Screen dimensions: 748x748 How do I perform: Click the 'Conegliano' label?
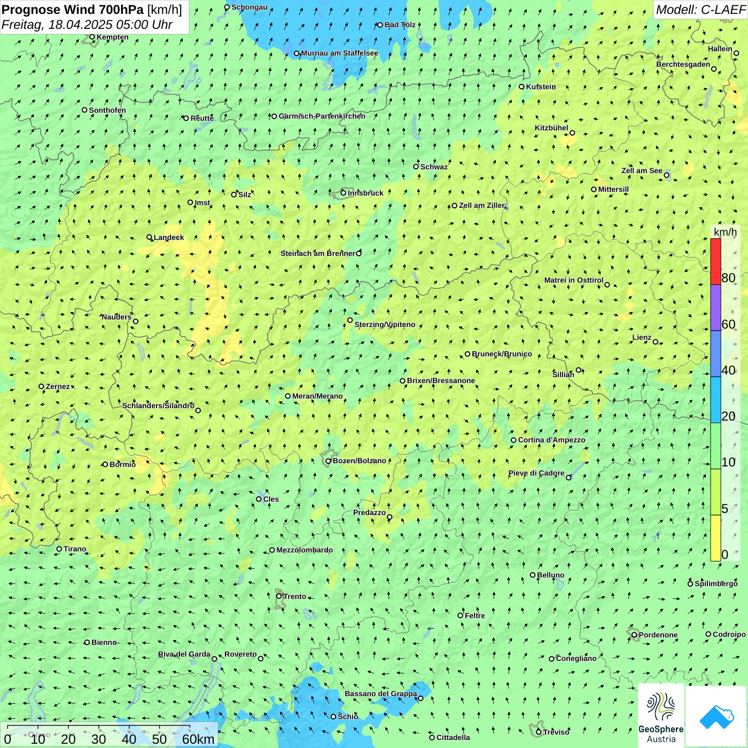click(x=576, y=658)
